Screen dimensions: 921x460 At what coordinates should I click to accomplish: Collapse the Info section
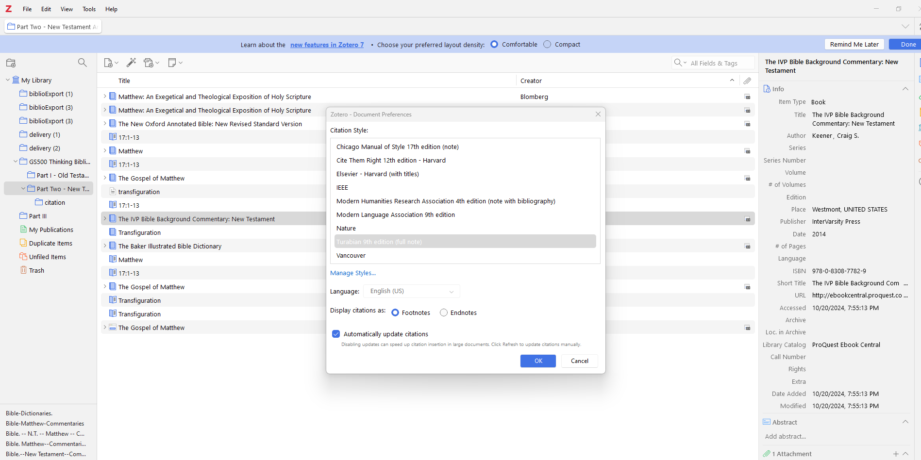[x=905, y=89]
